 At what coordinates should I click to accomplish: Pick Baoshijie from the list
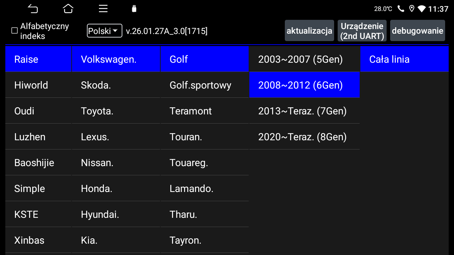(38, 163)
